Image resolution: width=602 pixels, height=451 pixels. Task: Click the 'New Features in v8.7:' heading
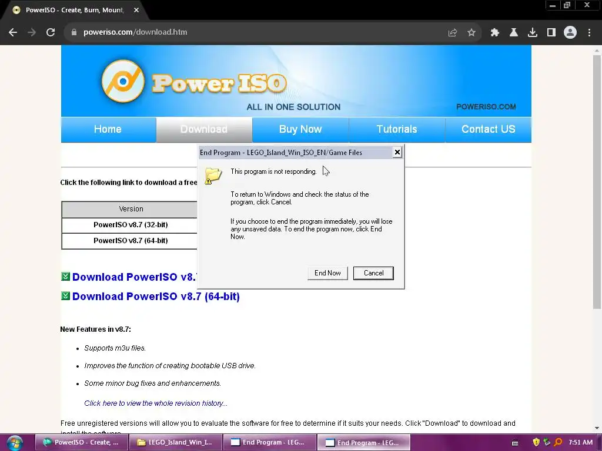tap(96, 329)
